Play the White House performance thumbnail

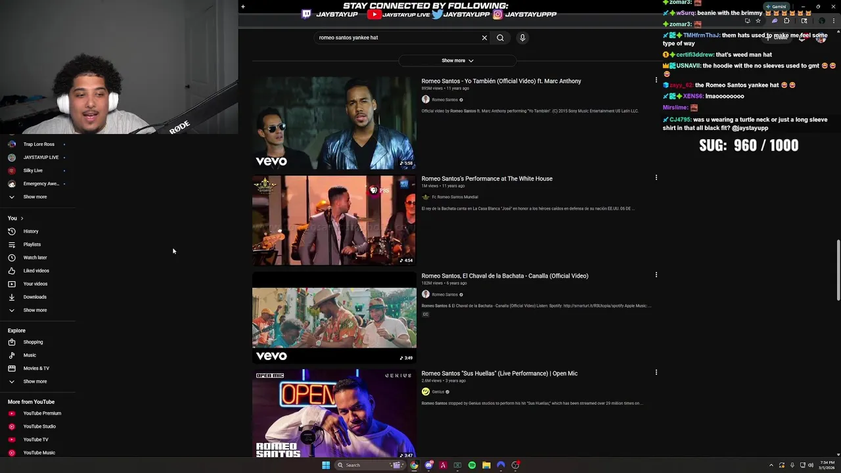(334, 220)
